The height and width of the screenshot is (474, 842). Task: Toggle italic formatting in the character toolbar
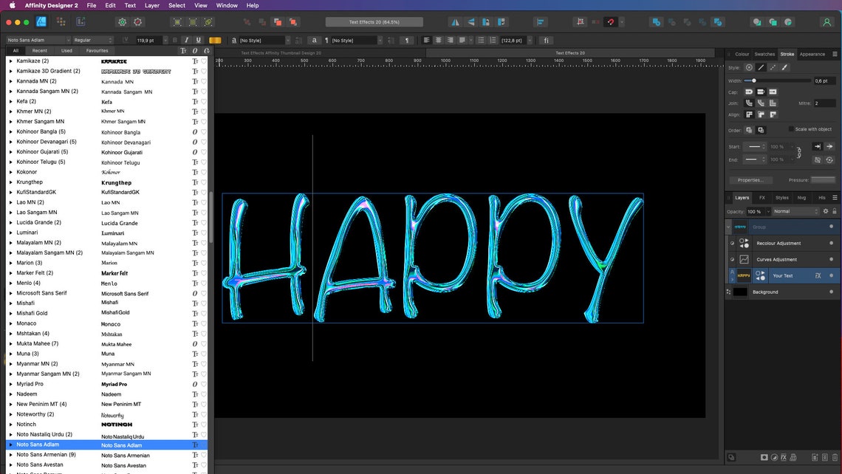[x=185, y=40]
